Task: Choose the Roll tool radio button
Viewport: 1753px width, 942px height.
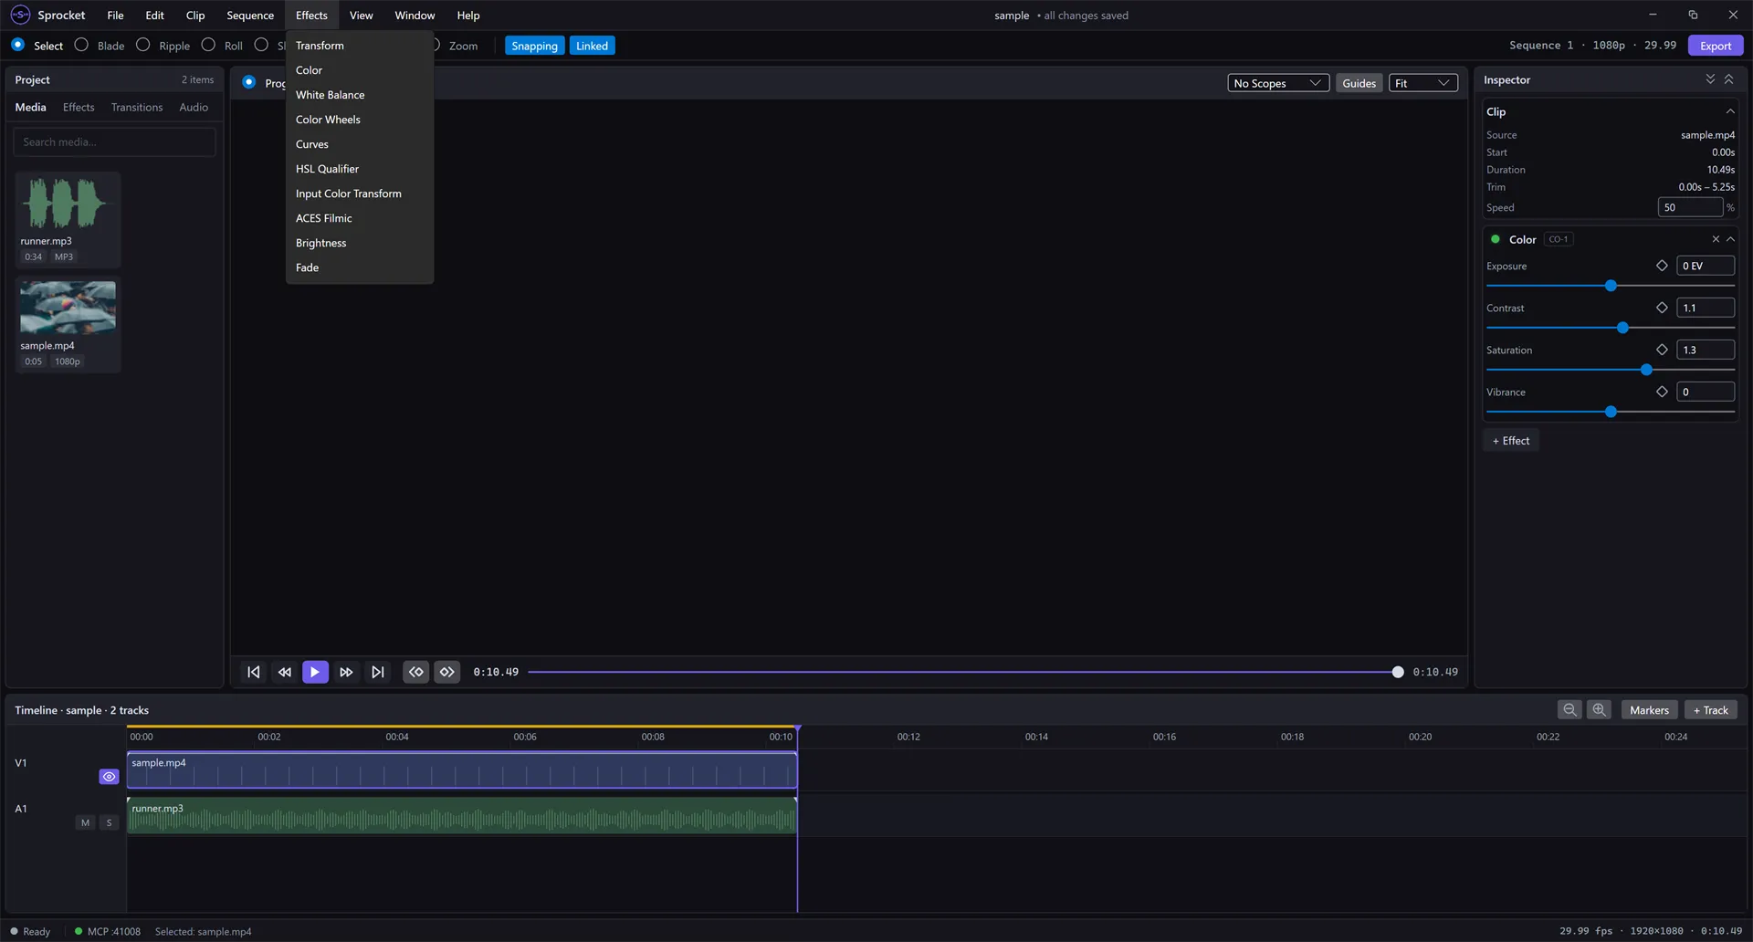Action: (208, 45)
